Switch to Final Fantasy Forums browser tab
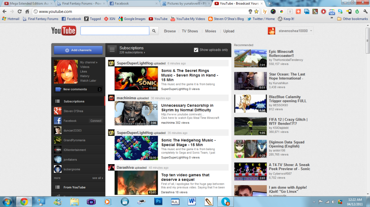Image resolution: width=370 pixels, height=207 pixels. click(81, 4)
